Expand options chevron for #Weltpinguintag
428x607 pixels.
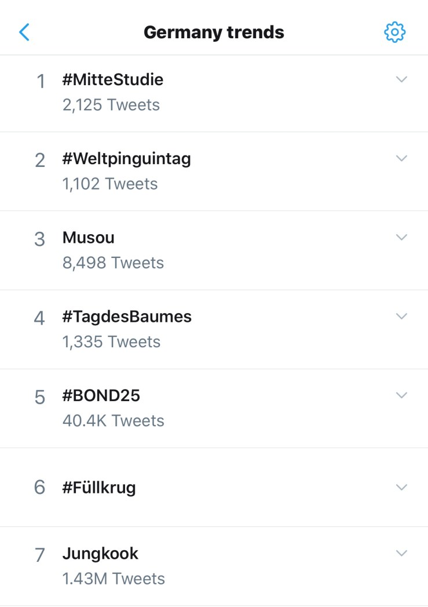(x=401, y=158)
